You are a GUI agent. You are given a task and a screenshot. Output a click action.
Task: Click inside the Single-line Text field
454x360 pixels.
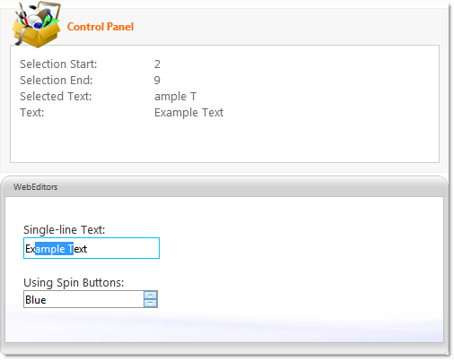point(92,248)
